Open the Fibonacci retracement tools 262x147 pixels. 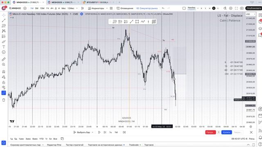point(4,26)
